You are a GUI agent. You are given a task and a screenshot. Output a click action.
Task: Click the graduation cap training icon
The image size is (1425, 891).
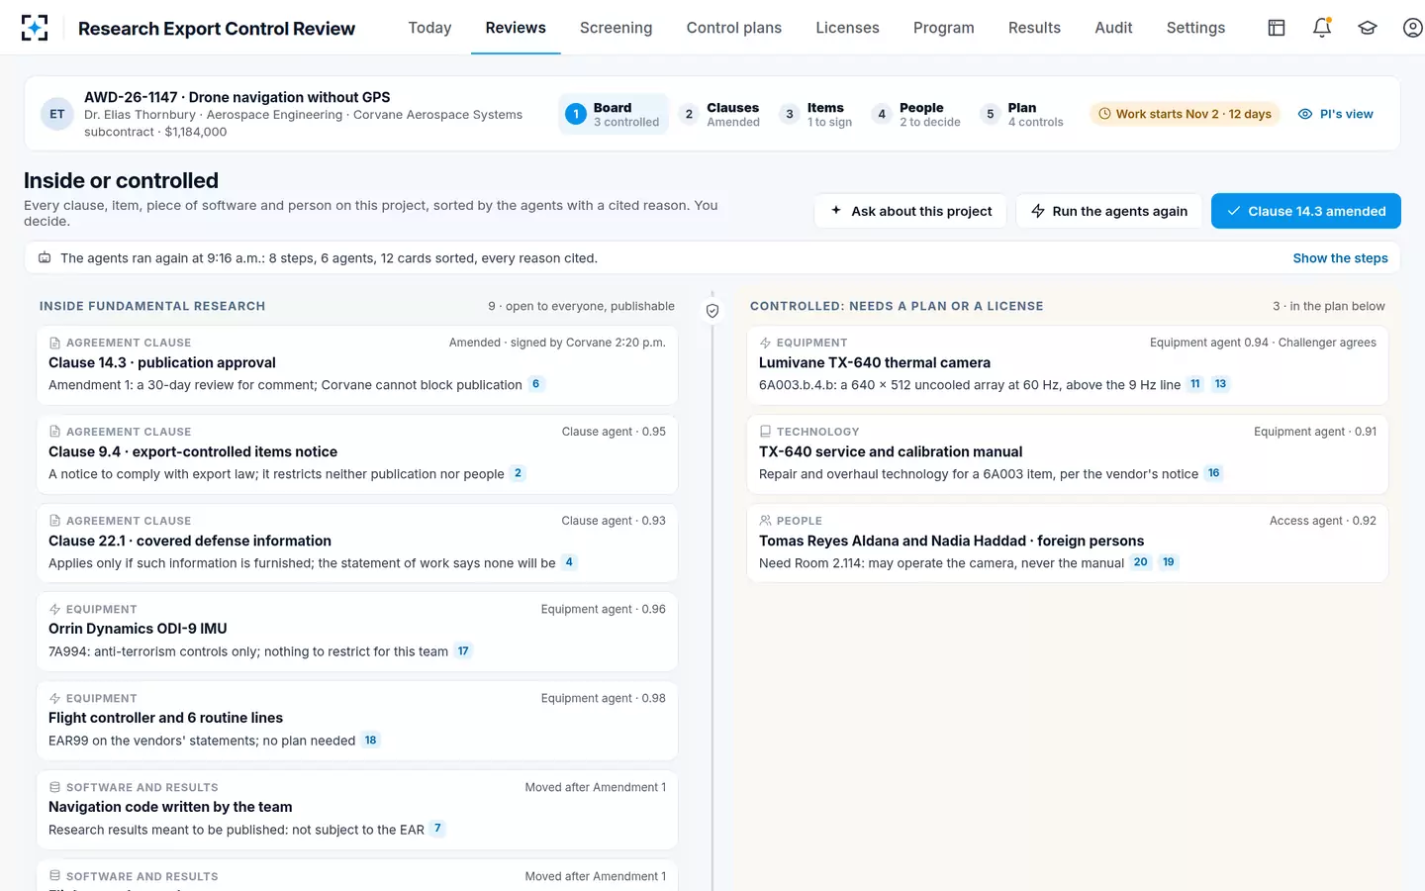[x=1368, y=28]
